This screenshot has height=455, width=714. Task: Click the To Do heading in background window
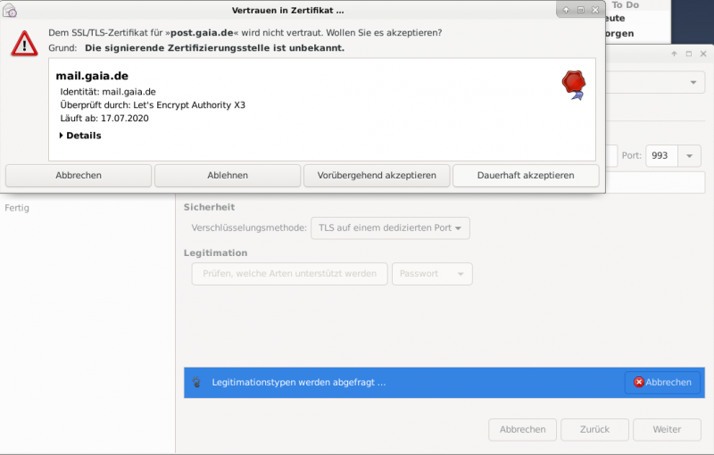click(x=626, y=5)
